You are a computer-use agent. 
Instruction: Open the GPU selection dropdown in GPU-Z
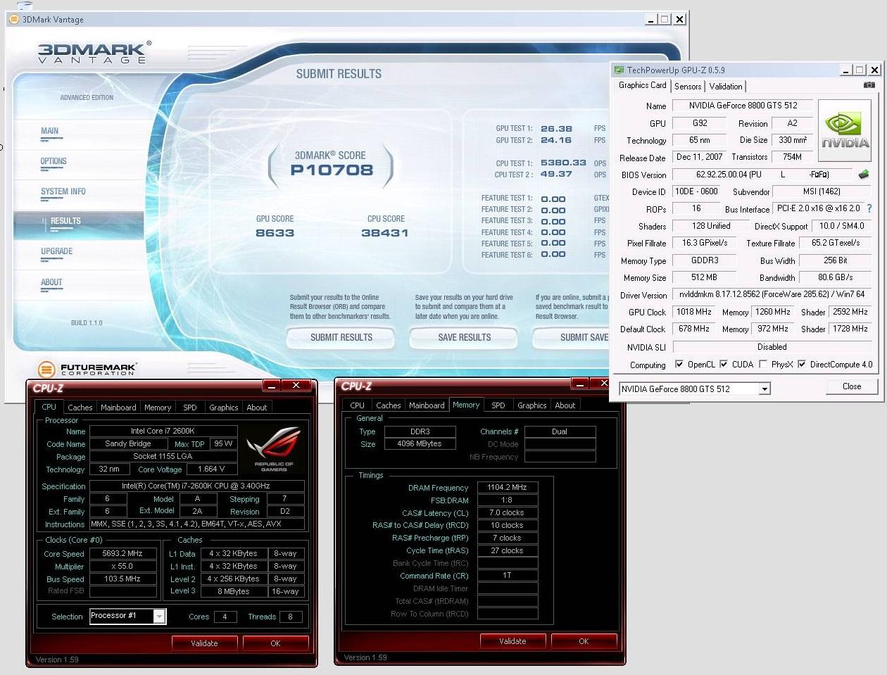pos(765,389)
